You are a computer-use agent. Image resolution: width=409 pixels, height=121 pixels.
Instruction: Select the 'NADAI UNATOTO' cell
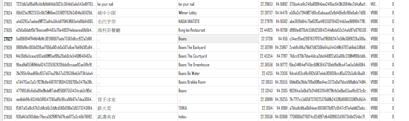coord(218,22)
